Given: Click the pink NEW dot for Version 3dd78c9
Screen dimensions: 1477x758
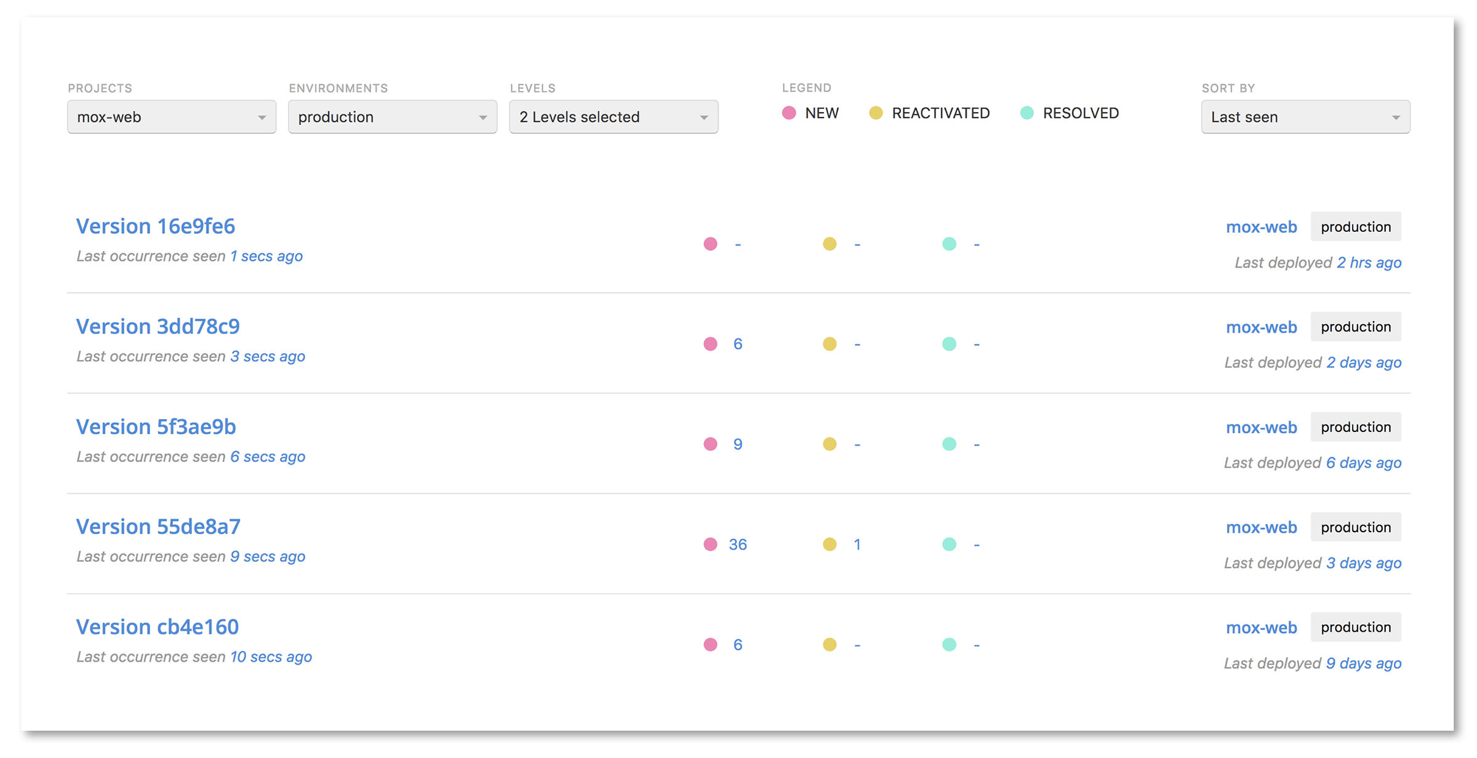Looking at the screenshot, I should 710,344.
